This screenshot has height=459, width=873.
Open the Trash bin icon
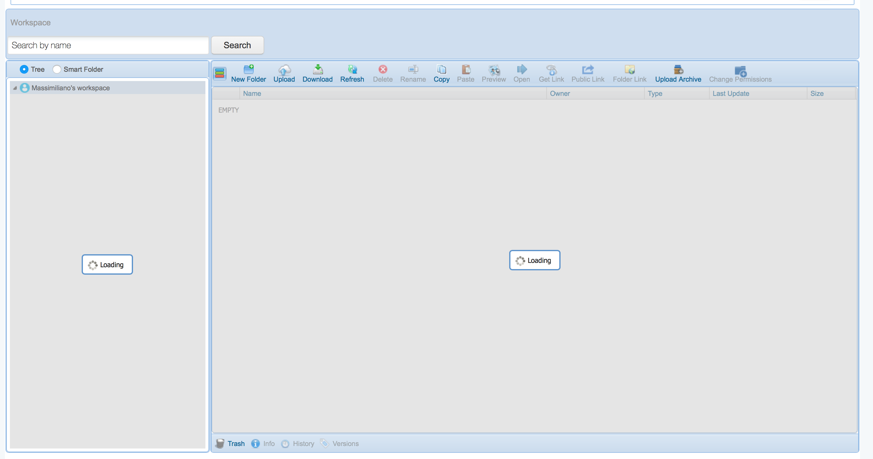(220, 444)
